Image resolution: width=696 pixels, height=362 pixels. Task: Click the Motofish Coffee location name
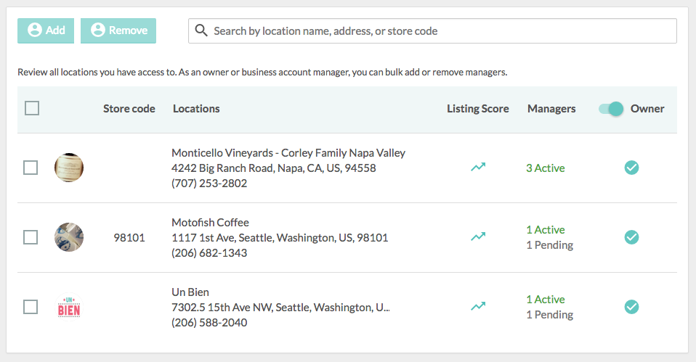(x=211, y=223)
